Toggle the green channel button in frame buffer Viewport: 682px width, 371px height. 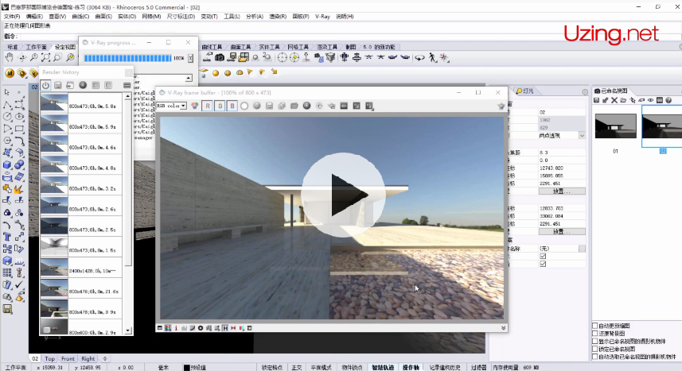[220, 106]
